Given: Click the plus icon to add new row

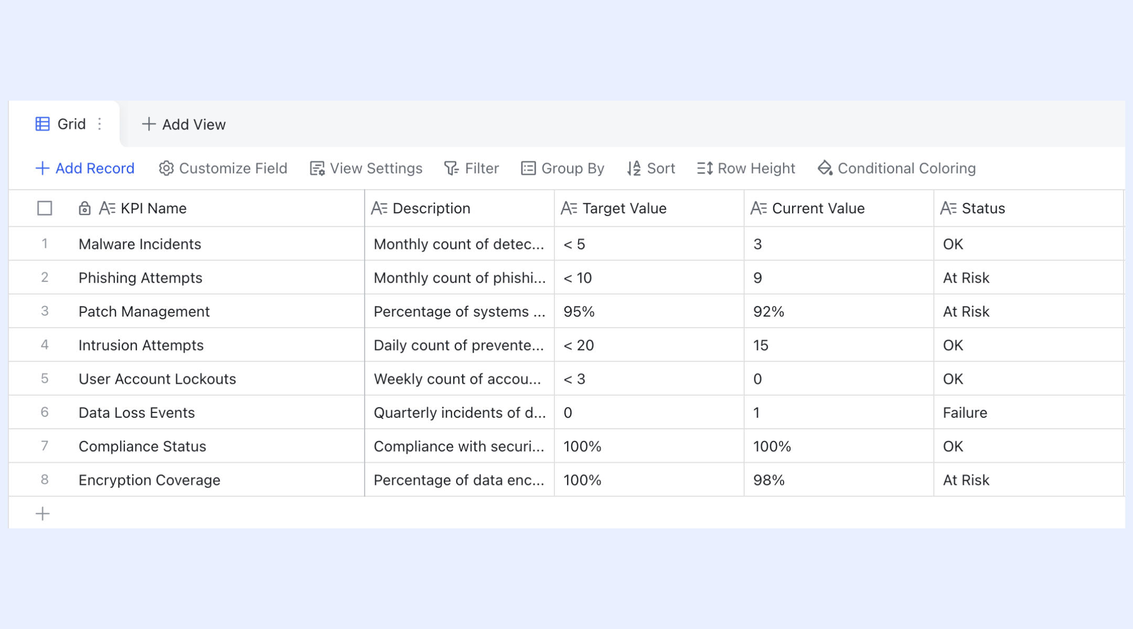Looking at the screenshot, I should (x=42, y=514).
